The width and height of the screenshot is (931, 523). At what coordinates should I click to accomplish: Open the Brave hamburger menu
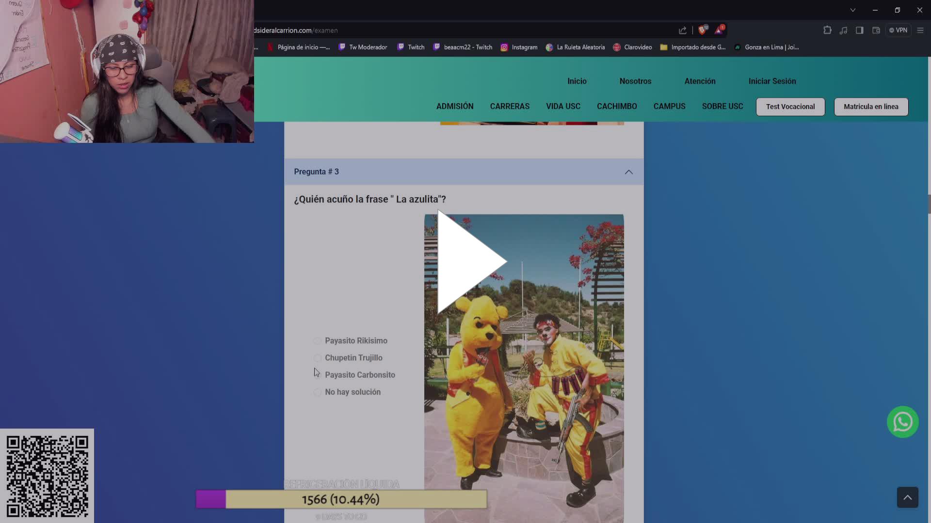pyautogui.click(x=920, y=30)
